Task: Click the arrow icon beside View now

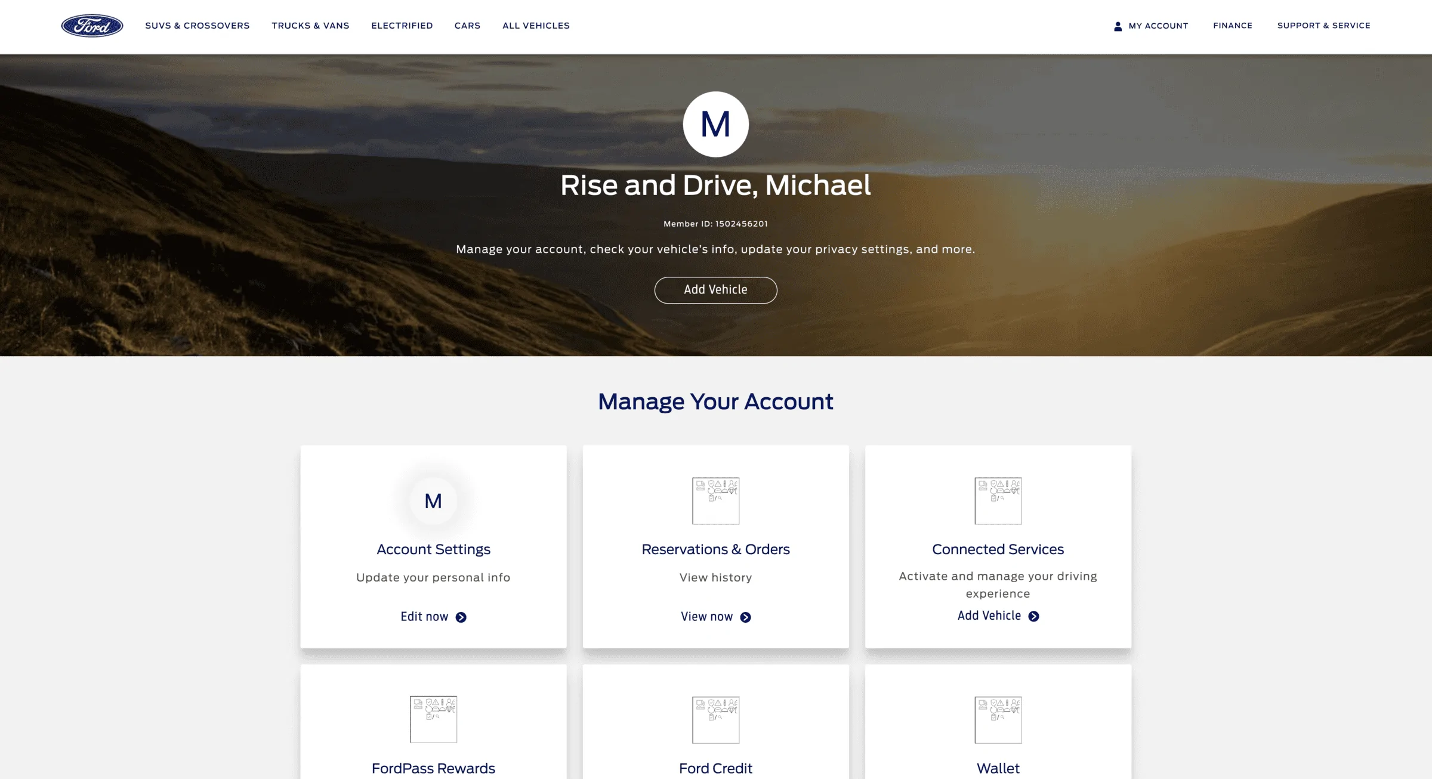Action: pyautogui.click(x=745, y=617)
